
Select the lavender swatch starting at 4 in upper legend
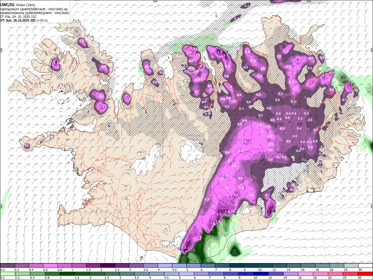pyautogui.click(x=165, y=266)
